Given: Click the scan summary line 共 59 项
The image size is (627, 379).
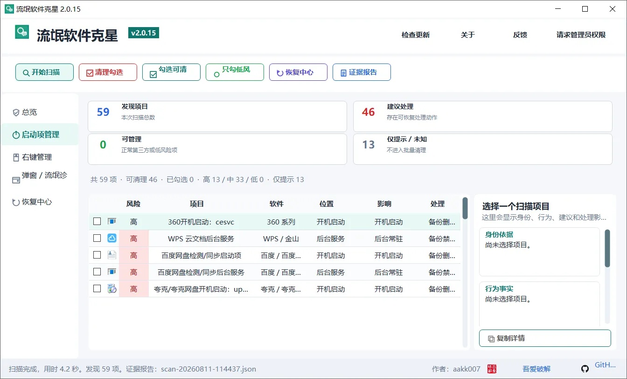Looking at the screenshot, I should [197, 179].
